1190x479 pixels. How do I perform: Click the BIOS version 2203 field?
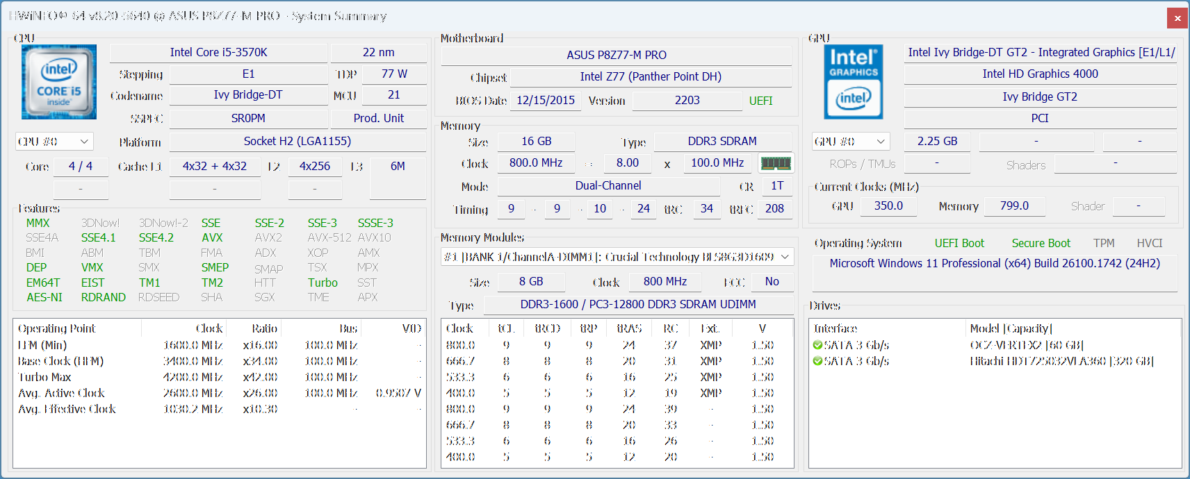pyautogui.click(x=687, y=101)
